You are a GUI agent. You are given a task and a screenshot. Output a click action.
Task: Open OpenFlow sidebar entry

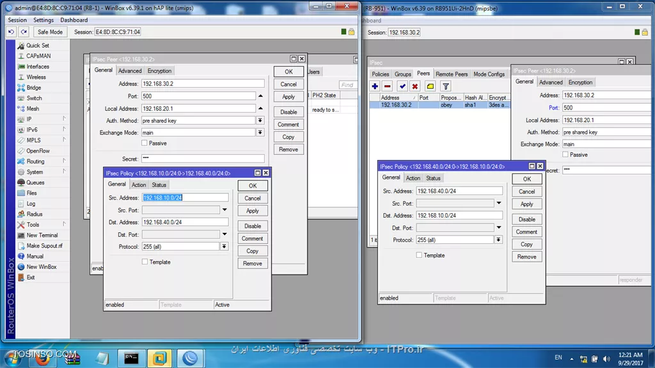(x=38, y=150)
